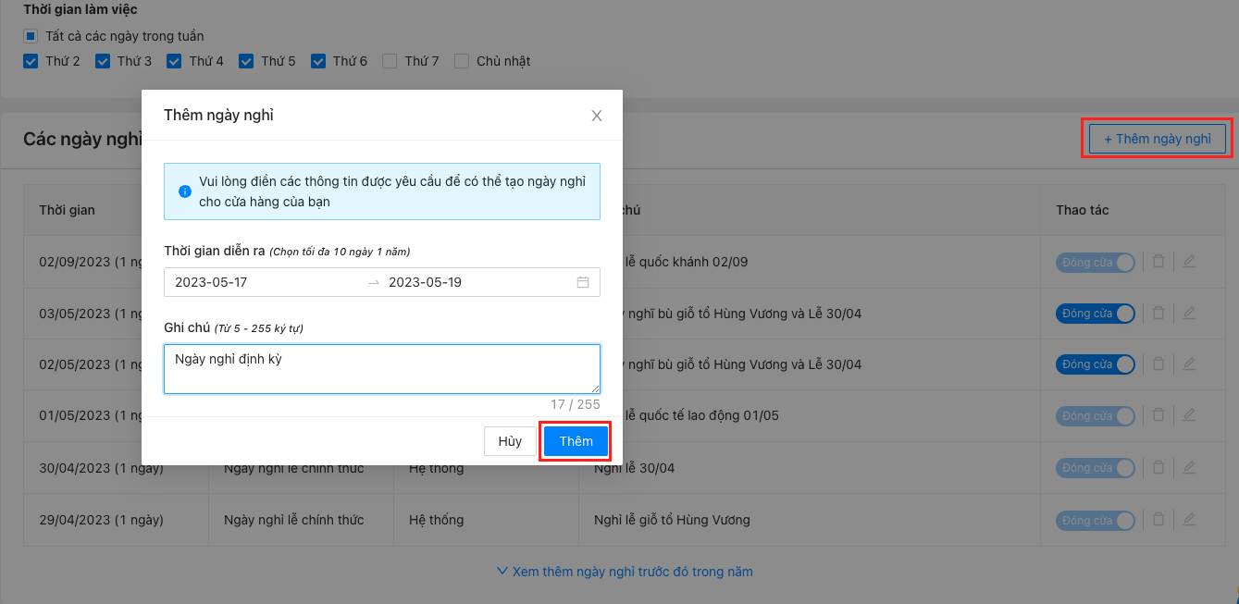Click Ngày nghỉ lễ chính thức in 29/04 row
Image resolution: width=1239 pixels, height=604 pixels.
(x=294, y=520)
